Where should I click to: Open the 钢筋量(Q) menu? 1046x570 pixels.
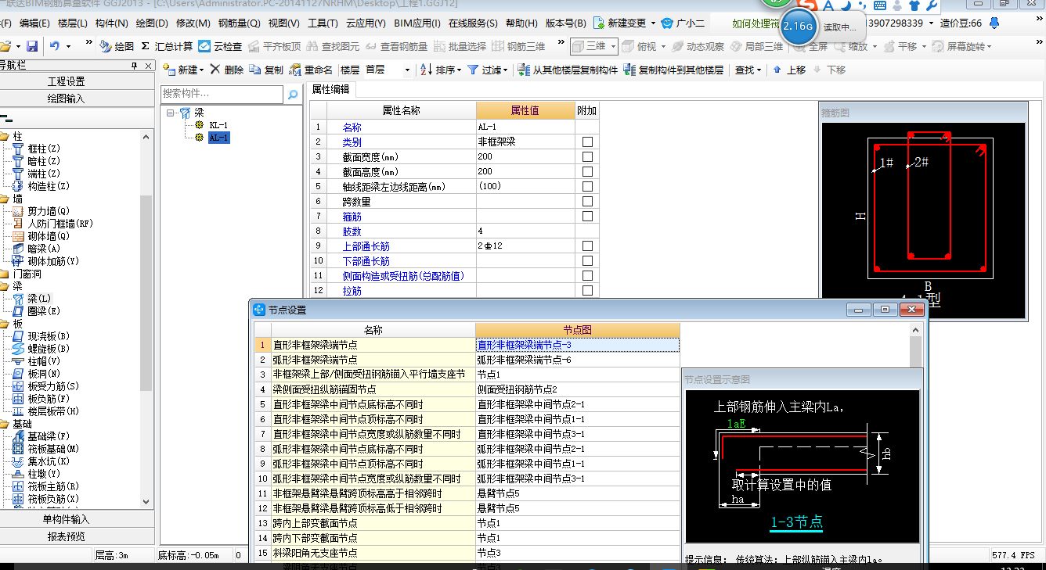[239, 23]
